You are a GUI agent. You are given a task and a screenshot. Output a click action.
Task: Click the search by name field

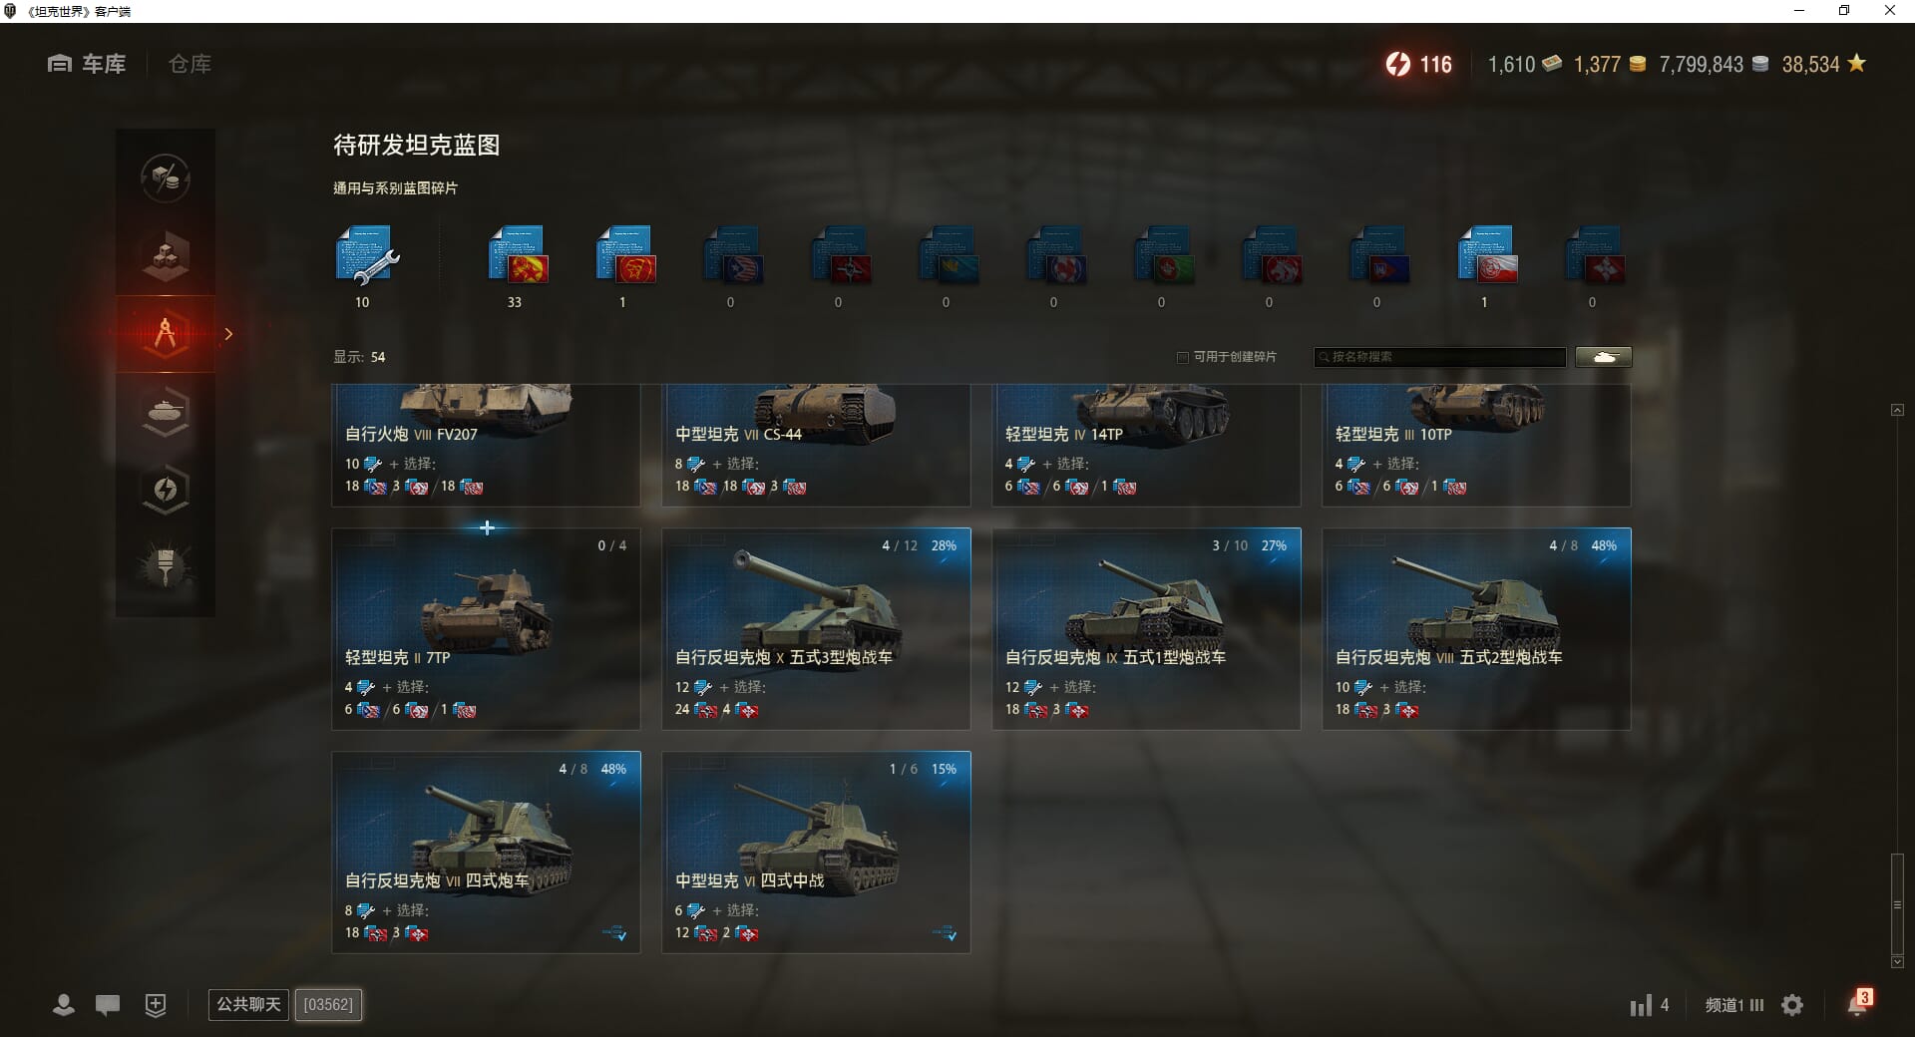pos(1439,357)
